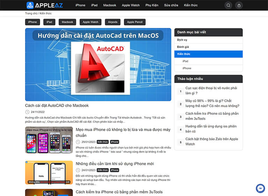Open the search icon in header
268x196 pixels.
pos(228,5)
